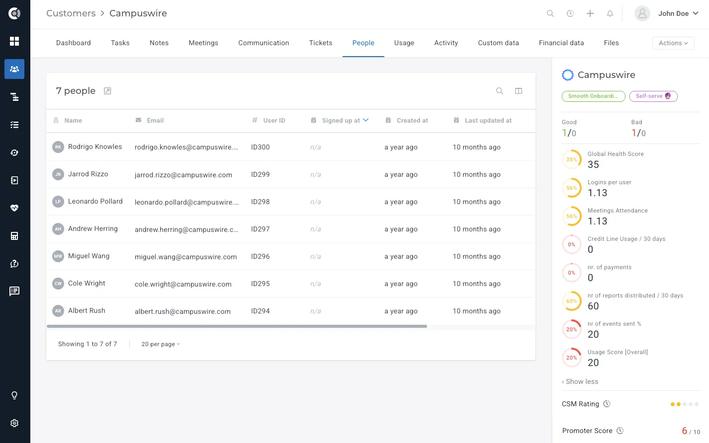
Task: Expand the Actions dropdown
Action: pos(673,43)
